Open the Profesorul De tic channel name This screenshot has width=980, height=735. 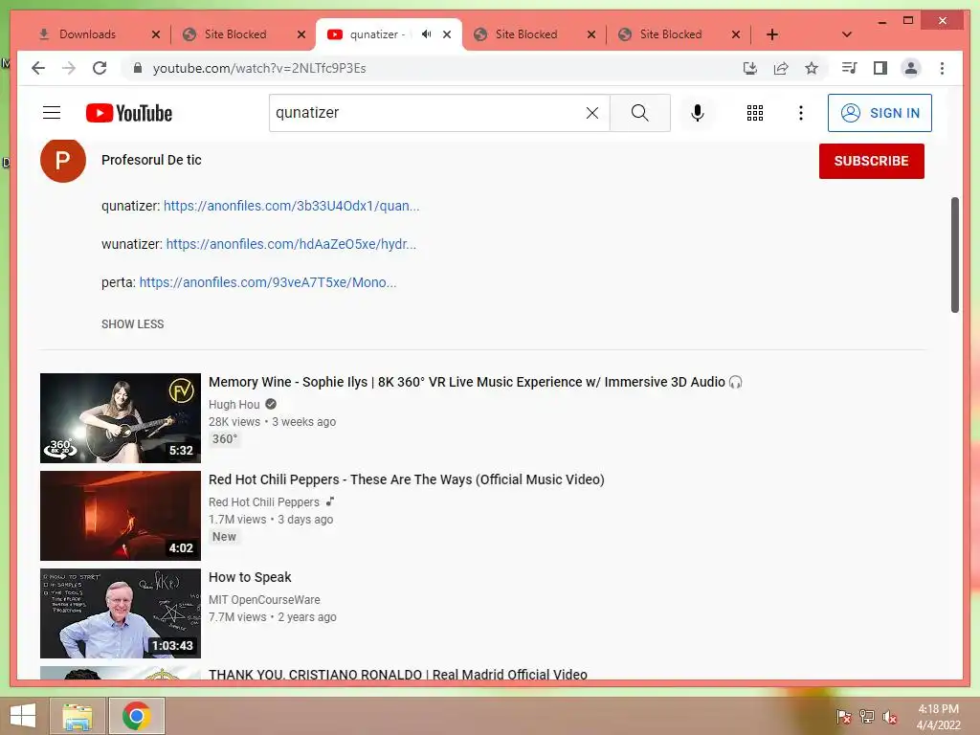click(x=151, y=160)
